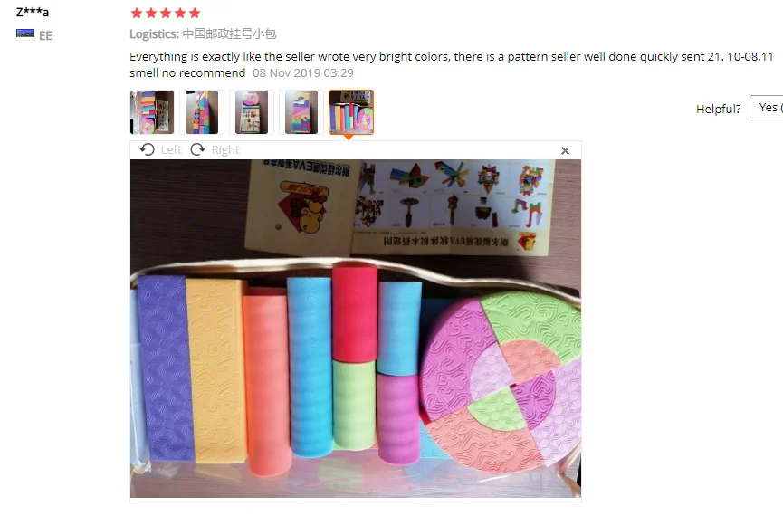Select the "Right" rotation label
This screenshot has width=783, height=516.
[x=225, y=150]
